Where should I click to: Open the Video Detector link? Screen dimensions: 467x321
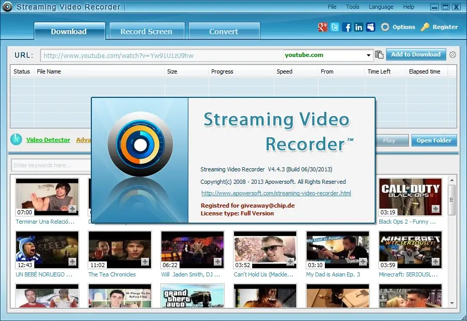48,140
